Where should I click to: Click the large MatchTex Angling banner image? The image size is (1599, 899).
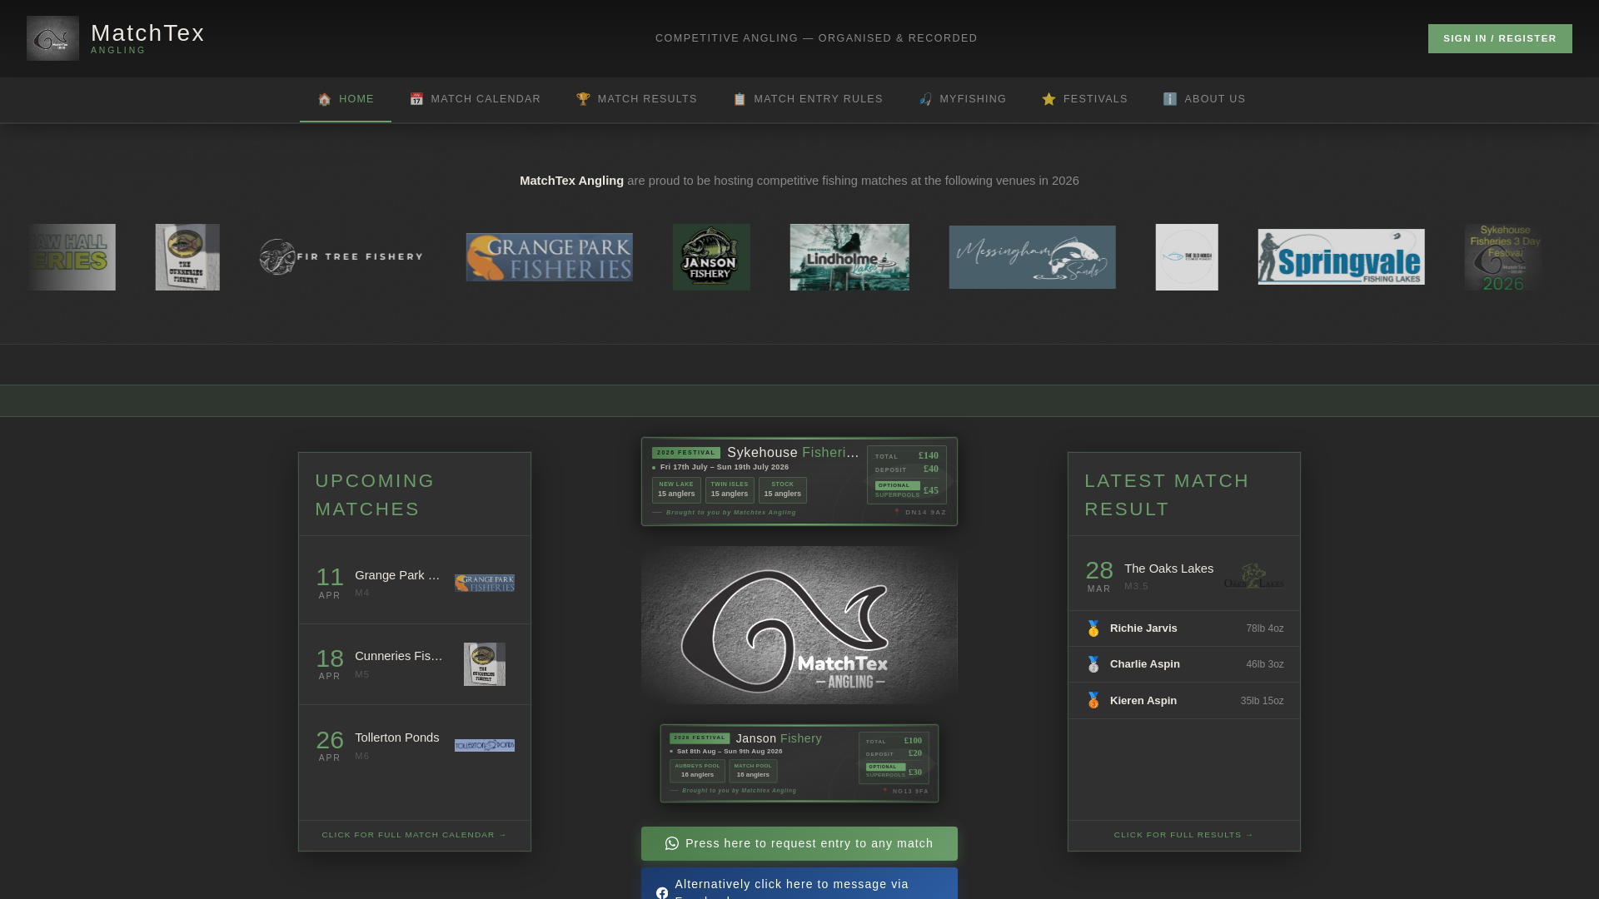tap(799, 625)
